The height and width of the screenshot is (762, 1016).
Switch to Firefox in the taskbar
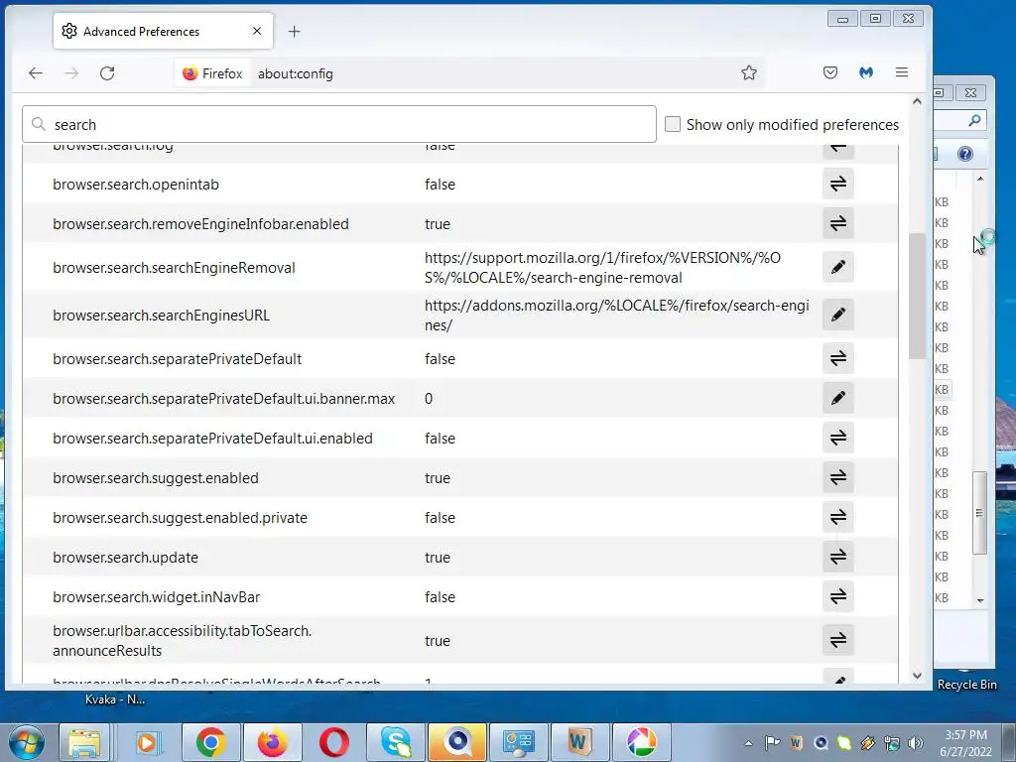click(272, 742)
